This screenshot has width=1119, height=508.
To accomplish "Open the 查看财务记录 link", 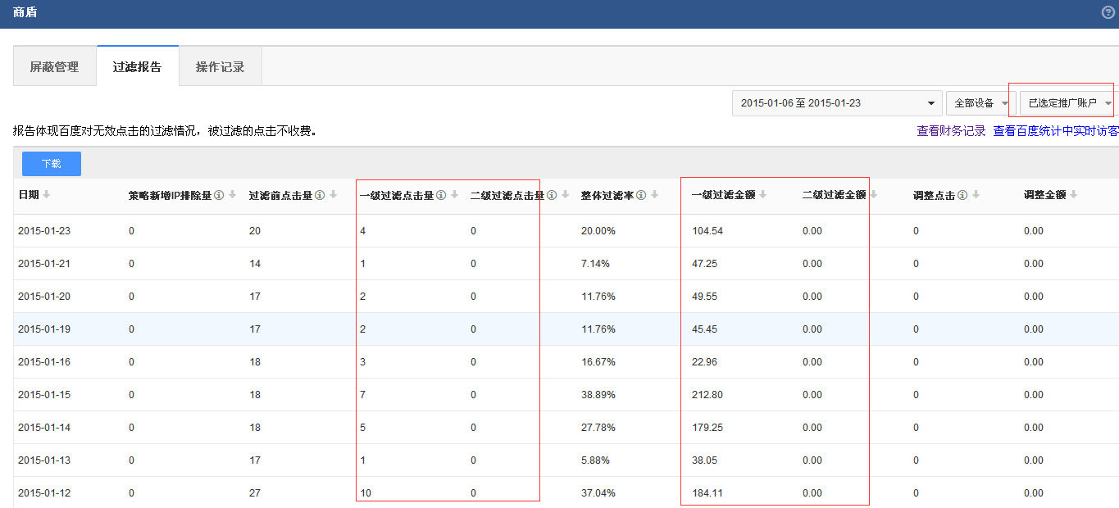I will [x=951, y=131].
